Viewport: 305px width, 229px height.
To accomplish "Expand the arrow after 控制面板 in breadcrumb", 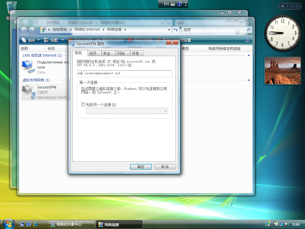I will pyautogui.click(x=71, y=30).
